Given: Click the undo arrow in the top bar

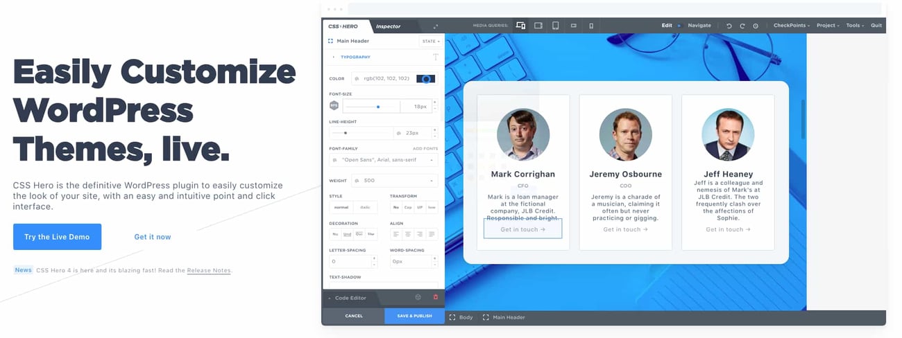Looking at the screenshot, I should click(x=729, y=26).
